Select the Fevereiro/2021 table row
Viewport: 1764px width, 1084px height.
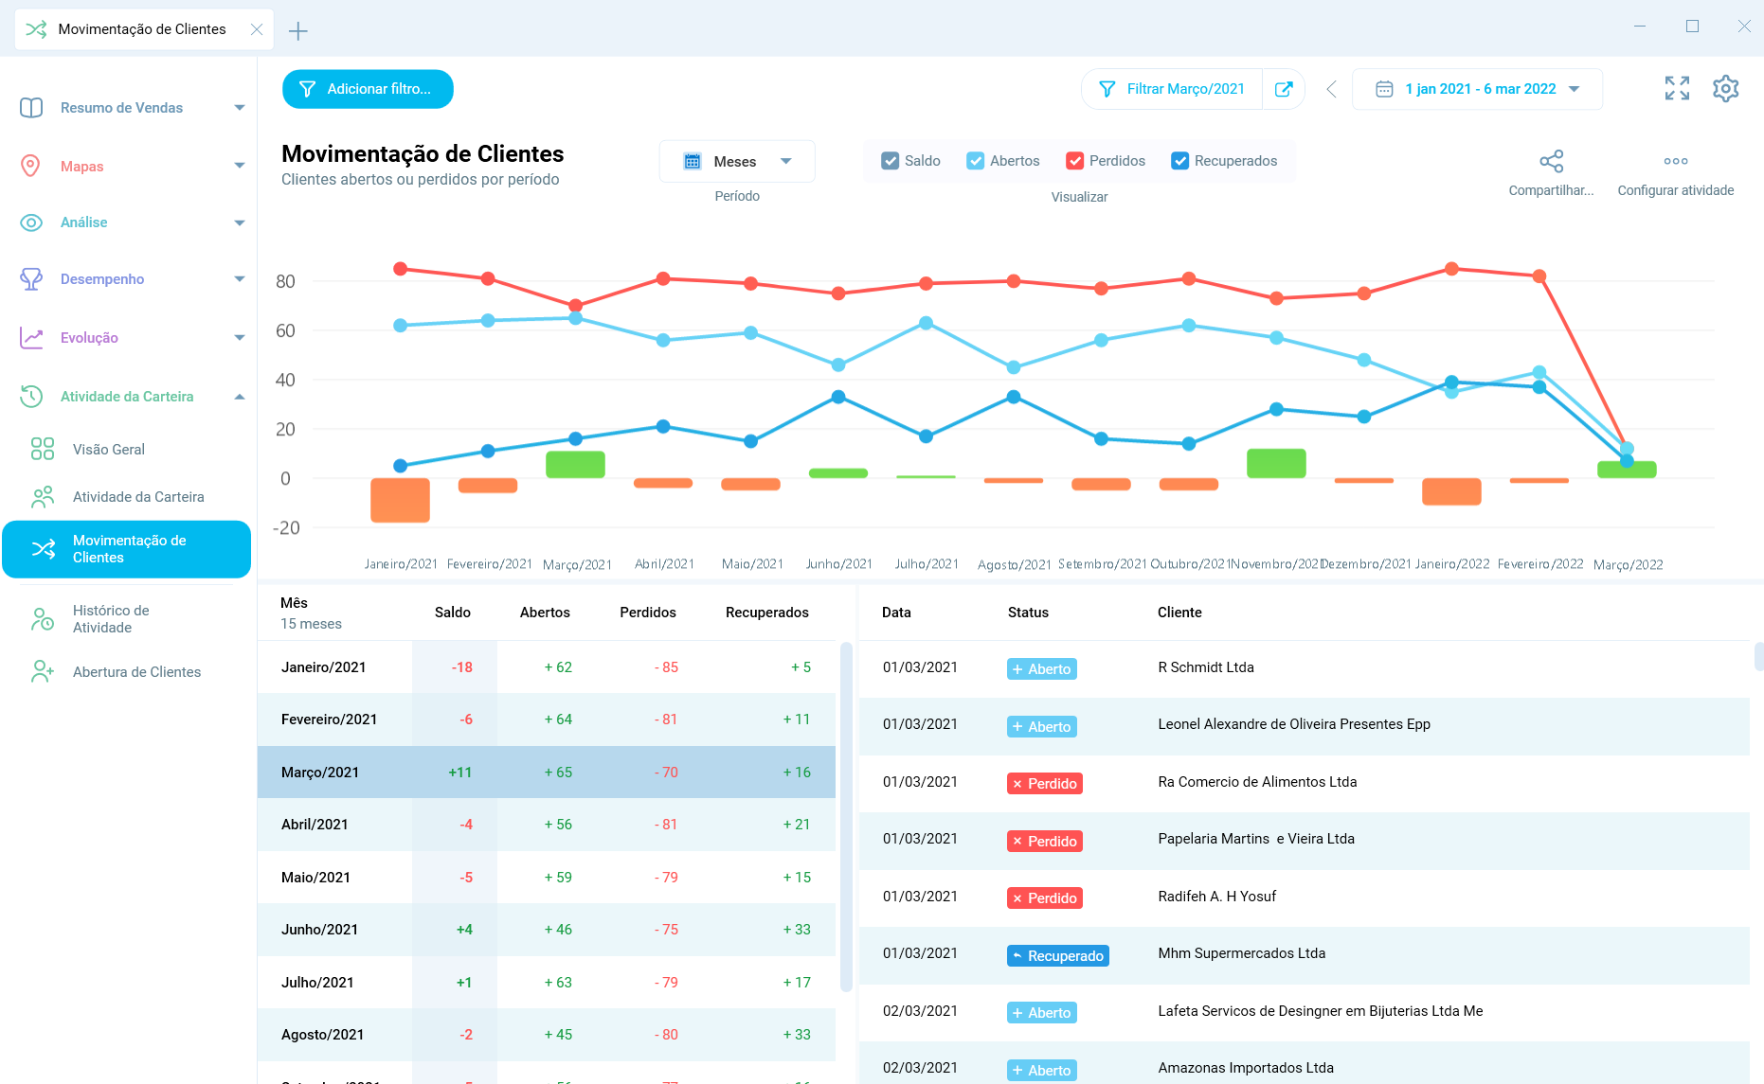(547, 720)
